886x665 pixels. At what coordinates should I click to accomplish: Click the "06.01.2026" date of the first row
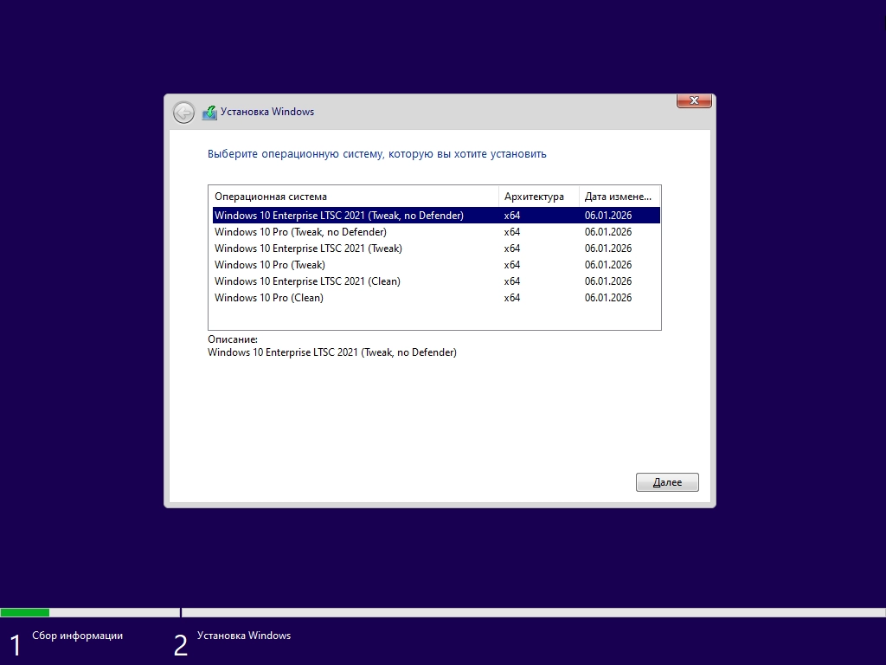(607, 215)
